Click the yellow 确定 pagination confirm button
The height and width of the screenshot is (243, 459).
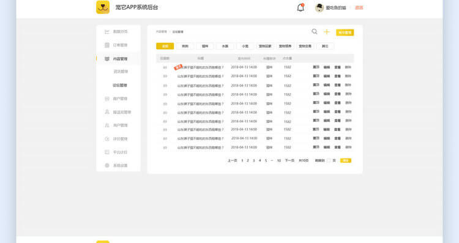(345, 160)
